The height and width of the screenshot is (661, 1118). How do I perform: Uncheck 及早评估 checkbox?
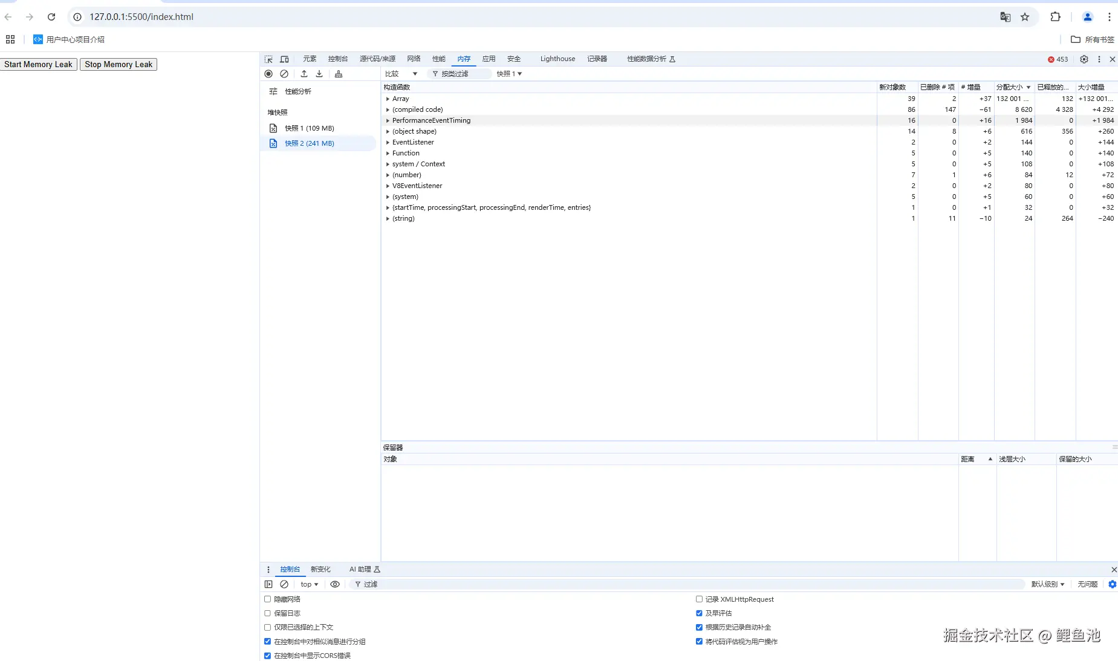[x=699, y=613]
